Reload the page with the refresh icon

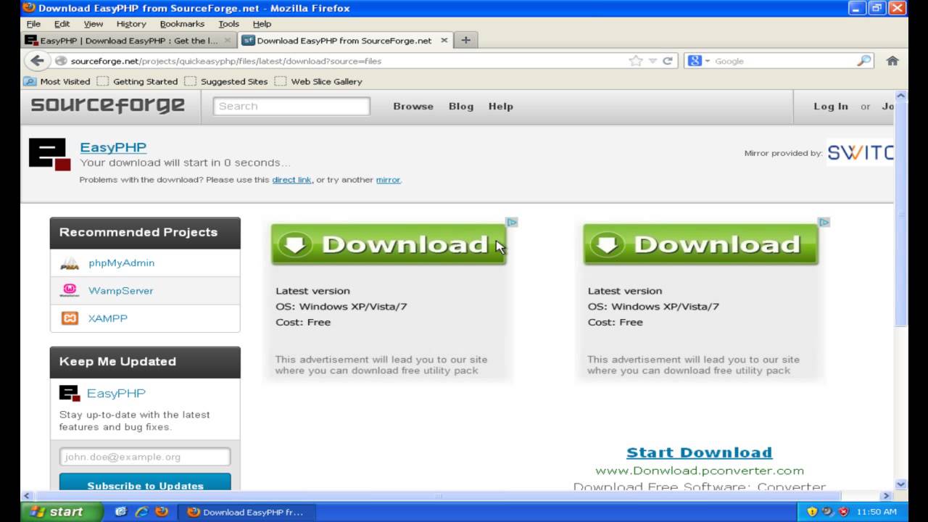[x=668, y=61]
